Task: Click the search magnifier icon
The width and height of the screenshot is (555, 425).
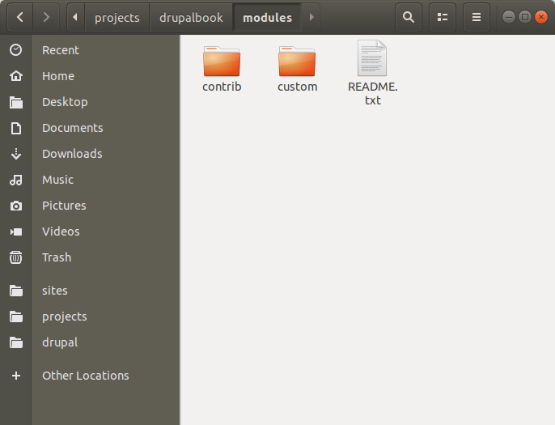Action: [409, 17]
